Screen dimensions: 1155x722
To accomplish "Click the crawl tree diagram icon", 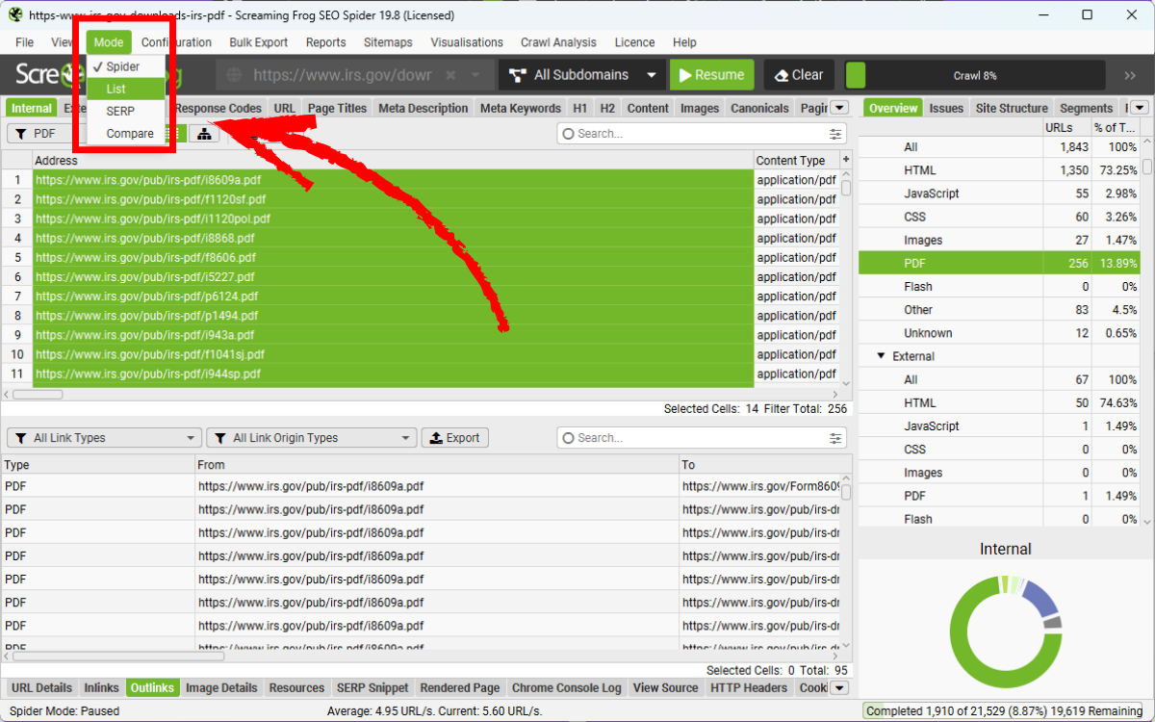I will (204, 133).
